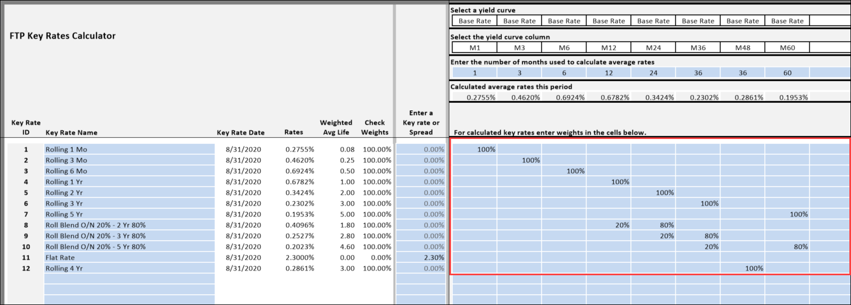Click the 2.30% spread cell for Flat Rate
This screenshot has height=305, width=851.
click(x=421, y=257)
